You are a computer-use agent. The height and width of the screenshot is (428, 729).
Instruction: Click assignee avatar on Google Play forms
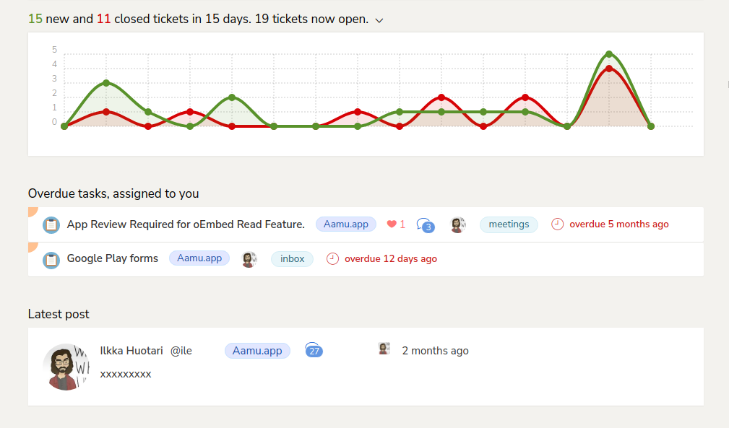(249, 259)
